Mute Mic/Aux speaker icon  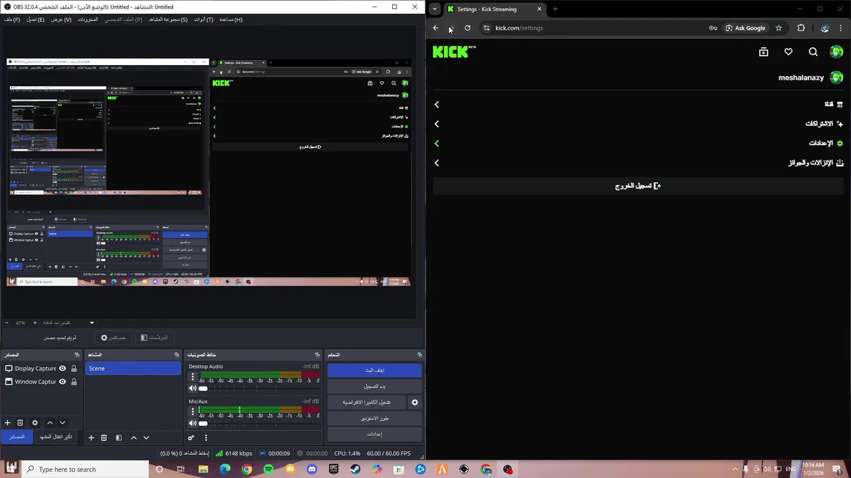(193, 423)
